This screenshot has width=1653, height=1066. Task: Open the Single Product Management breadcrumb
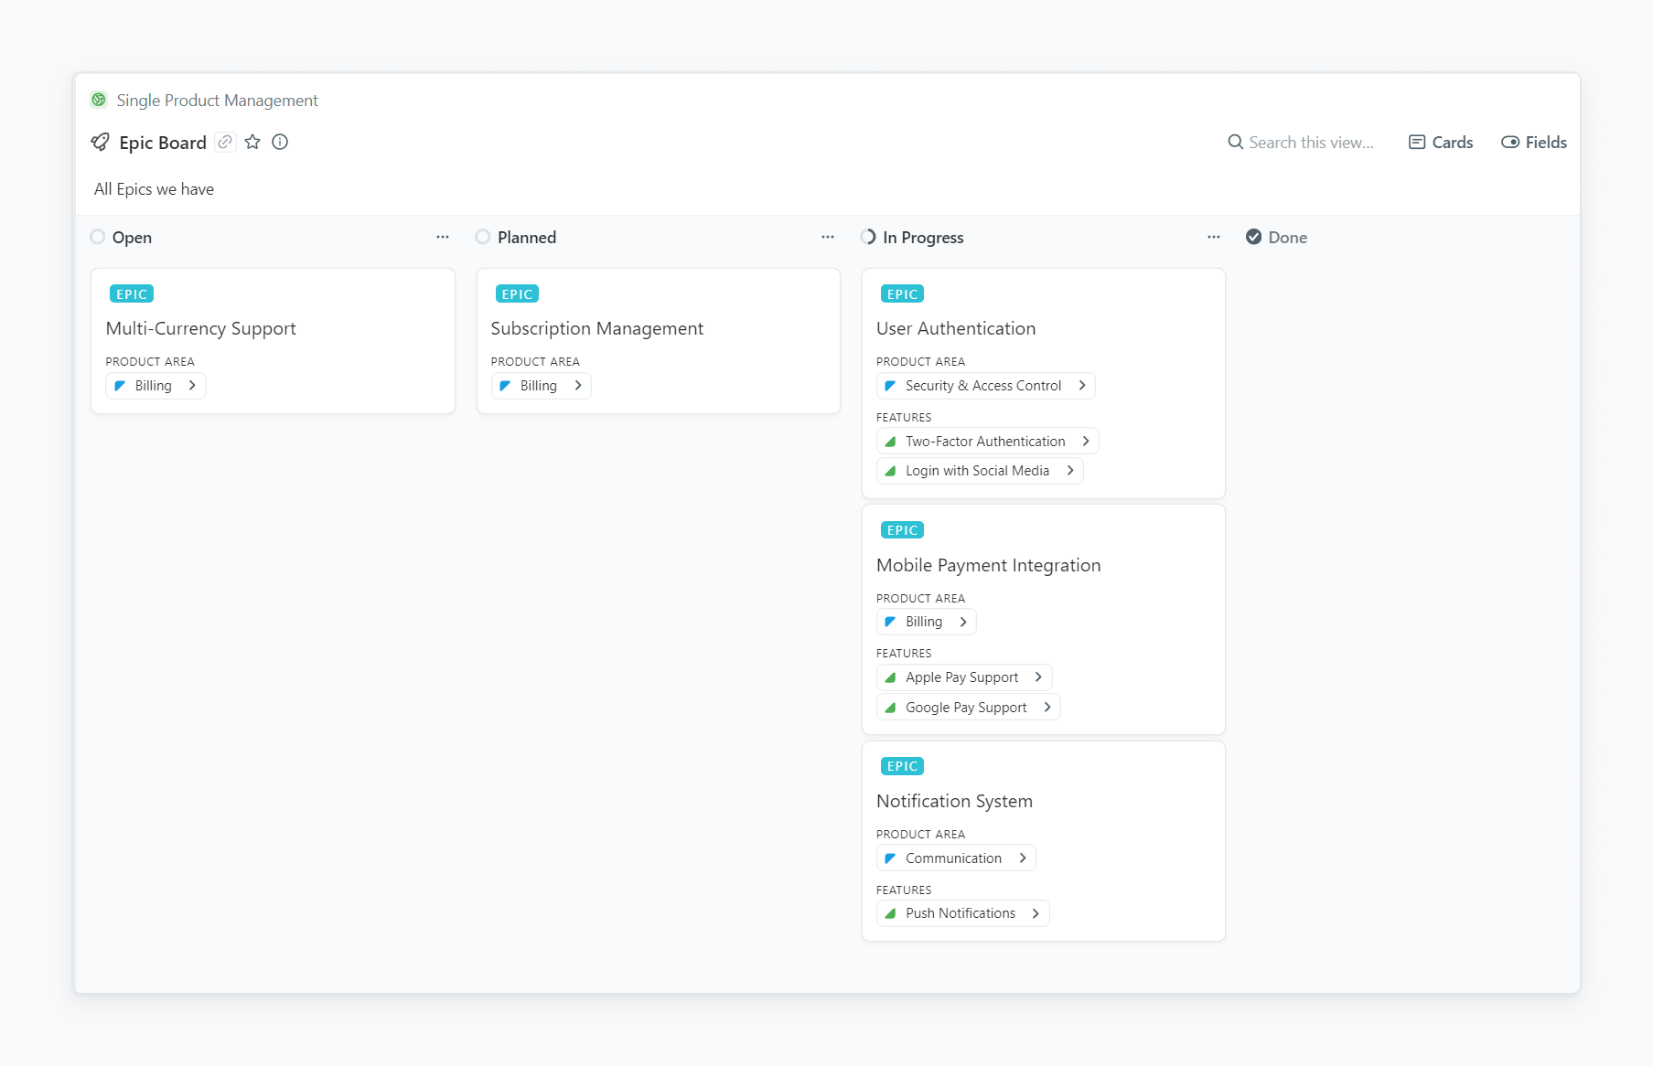tap(217, 100)
